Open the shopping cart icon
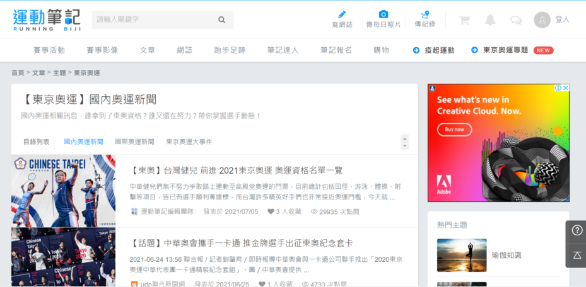The height and width of the screenshot is (287, 586). coord(464,20)
